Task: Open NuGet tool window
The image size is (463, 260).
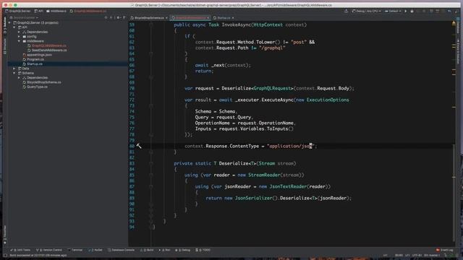Action: click(95, 250)
